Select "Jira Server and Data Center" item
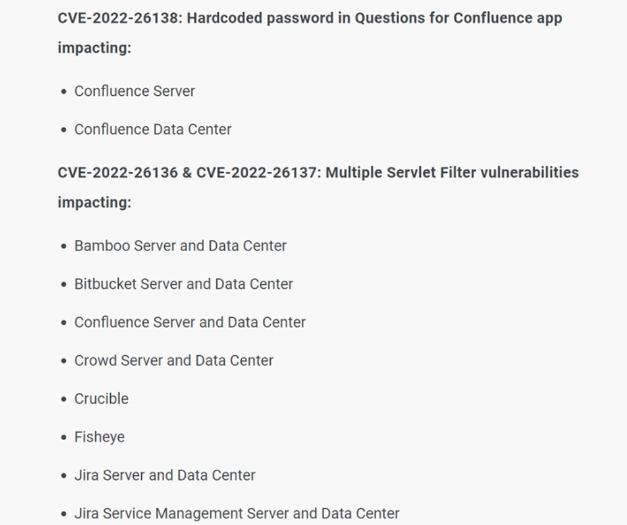This screenshot has width=627, height=525. coord(165,475)
